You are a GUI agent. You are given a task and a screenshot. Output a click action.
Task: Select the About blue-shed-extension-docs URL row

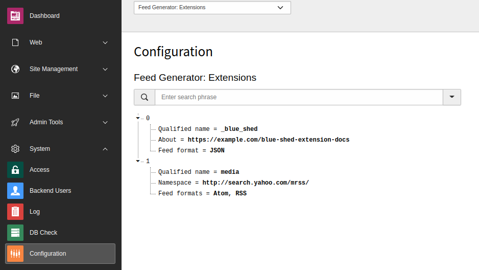pyautogui.click(x=254, y=140)
